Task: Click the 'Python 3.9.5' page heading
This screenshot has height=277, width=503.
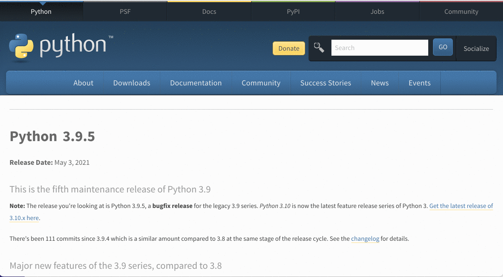Action: click(52, 136)
